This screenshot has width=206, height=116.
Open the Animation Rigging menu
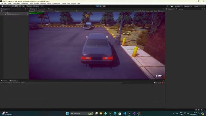[x=46, y=4]
